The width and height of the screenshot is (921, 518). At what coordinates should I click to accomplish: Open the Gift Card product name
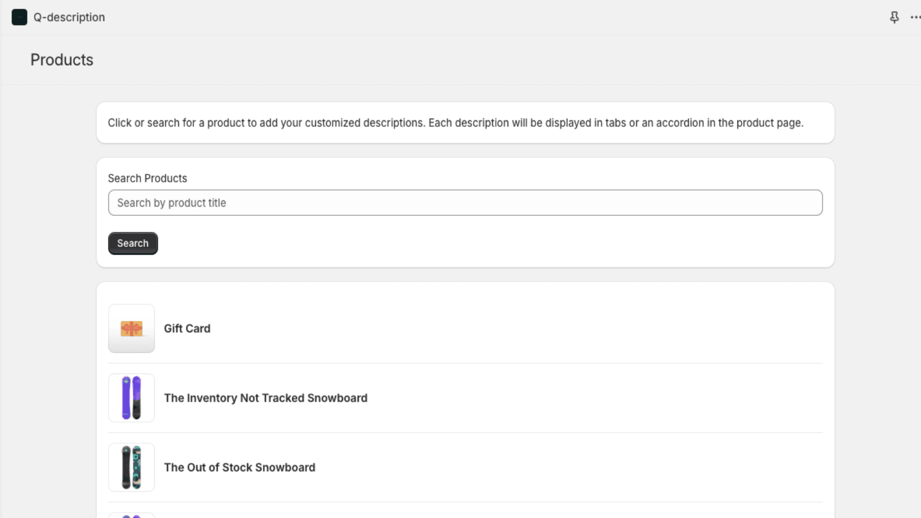187,329
